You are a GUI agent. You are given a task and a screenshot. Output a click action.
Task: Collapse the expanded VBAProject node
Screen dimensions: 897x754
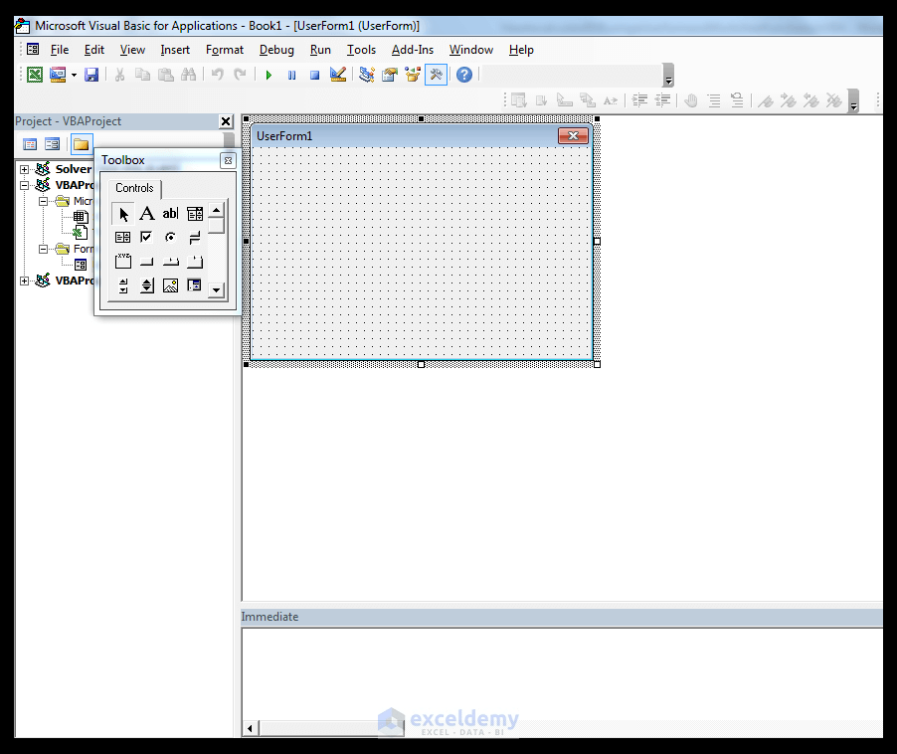[x=25, y=185]
